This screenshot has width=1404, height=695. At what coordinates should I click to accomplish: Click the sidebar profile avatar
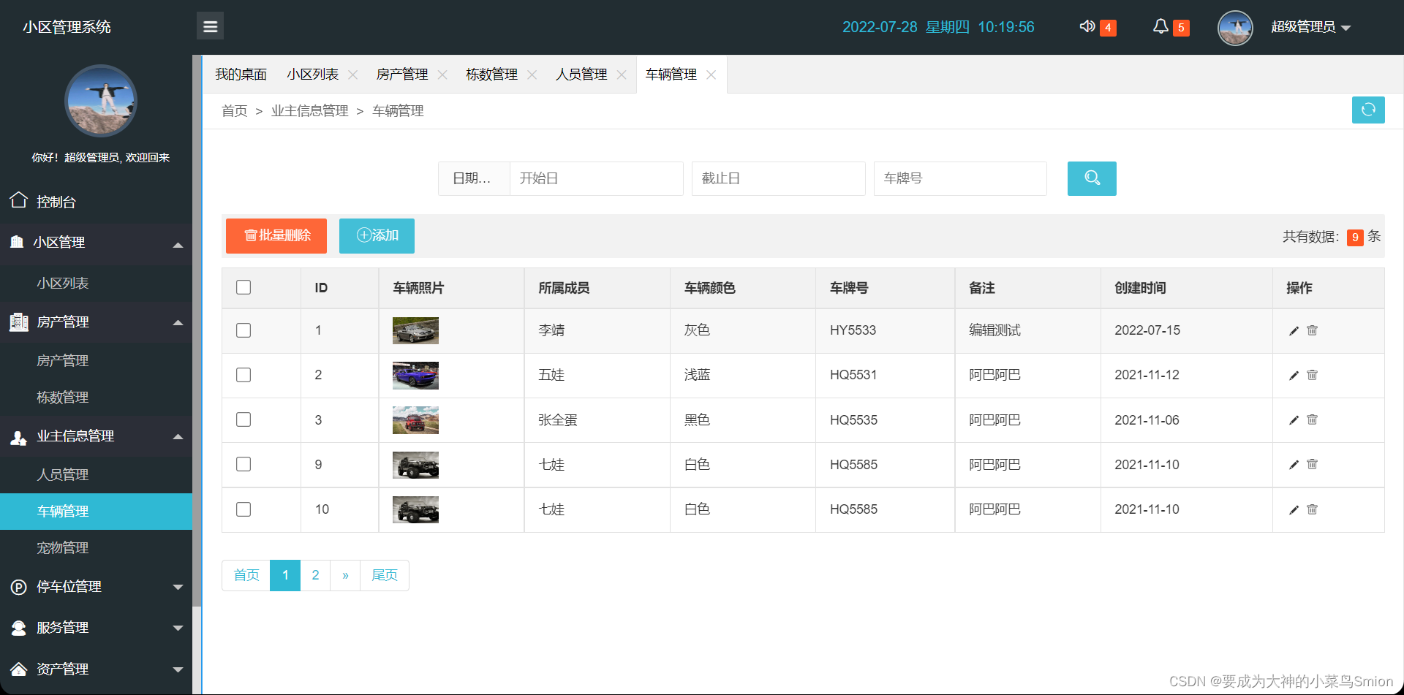pyautogui.click(x=101, y=101)
